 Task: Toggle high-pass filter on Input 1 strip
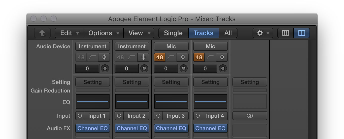click(x=92, y=57)
